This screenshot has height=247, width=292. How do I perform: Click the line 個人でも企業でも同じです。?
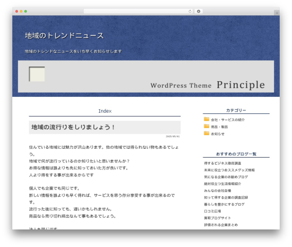pos(54,189)
